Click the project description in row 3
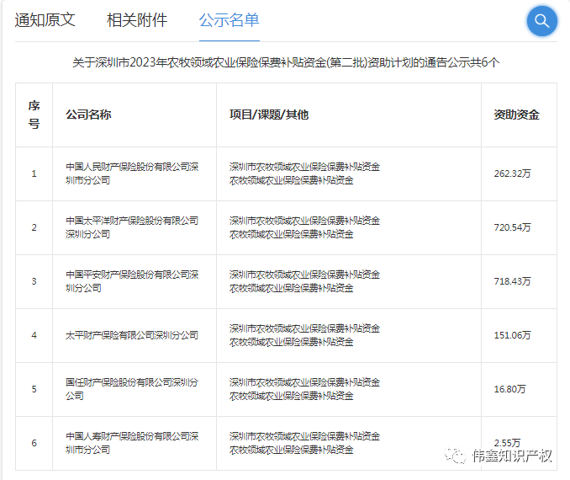The height and width of the screenshot is (480, 570). 304,281
